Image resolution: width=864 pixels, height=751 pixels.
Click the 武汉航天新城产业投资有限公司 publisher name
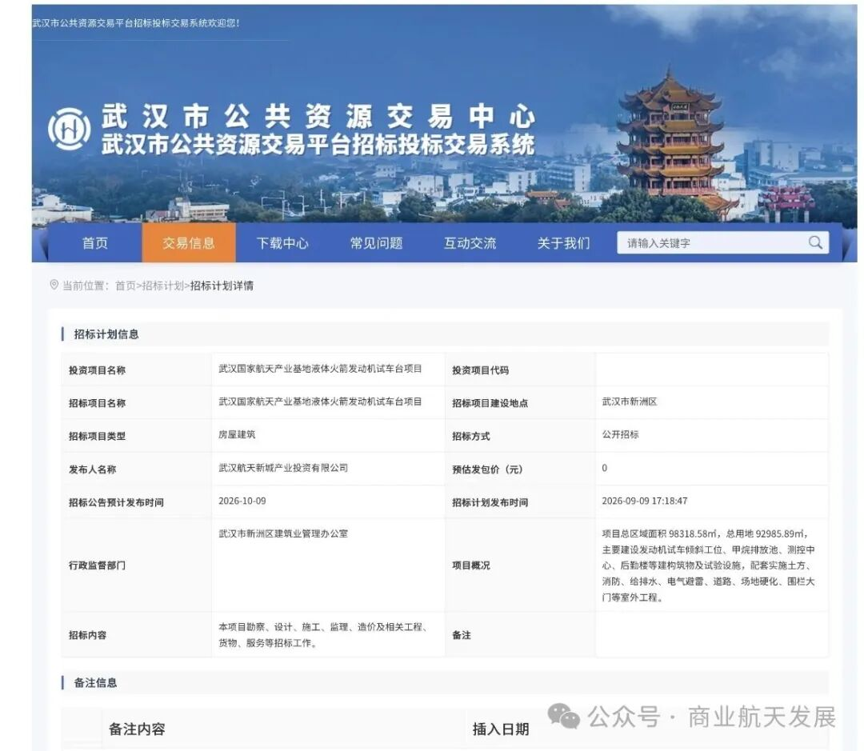click(x=283, y=468)
